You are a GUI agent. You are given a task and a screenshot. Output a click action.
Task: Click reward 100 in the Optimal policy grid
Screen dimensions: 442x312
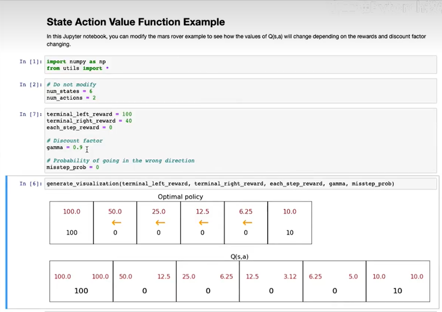(72, 233)
